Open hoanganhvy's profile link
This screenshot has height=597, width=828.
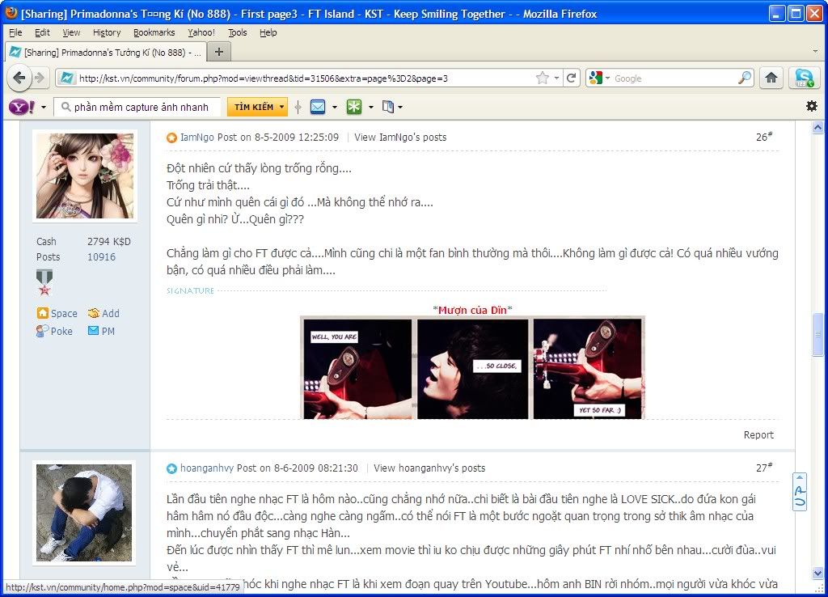pos(207,468)
